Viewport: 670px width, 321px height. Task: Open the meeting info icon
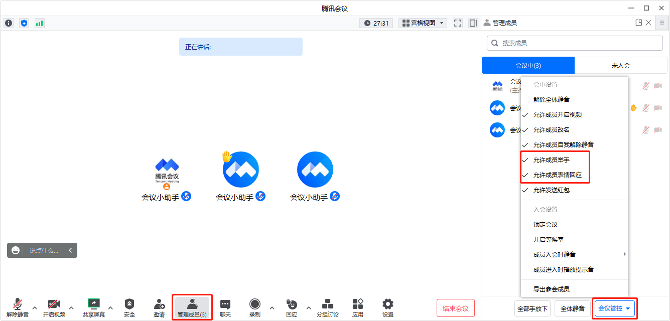point(9,23)
